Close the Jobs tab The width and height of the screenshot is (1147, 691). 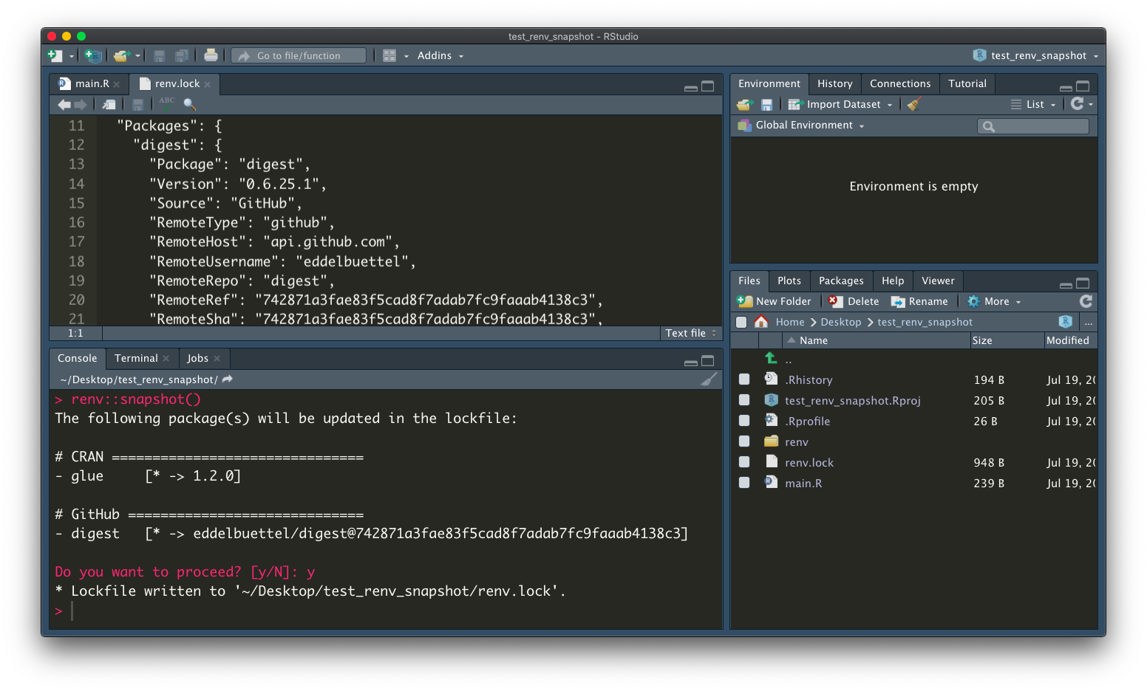[217, 358]
